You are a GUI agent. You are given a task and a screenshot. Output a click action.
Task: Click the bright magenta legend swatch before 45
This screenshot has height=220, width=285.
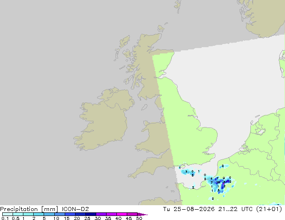[122, 214]
